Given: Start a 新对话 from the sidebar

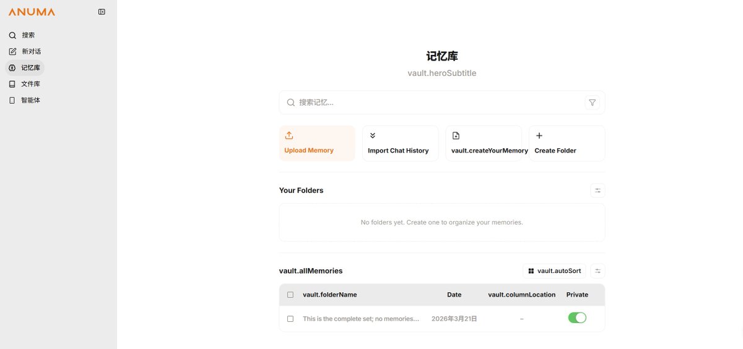Looking at the screenshot, I should pos(31,51).
